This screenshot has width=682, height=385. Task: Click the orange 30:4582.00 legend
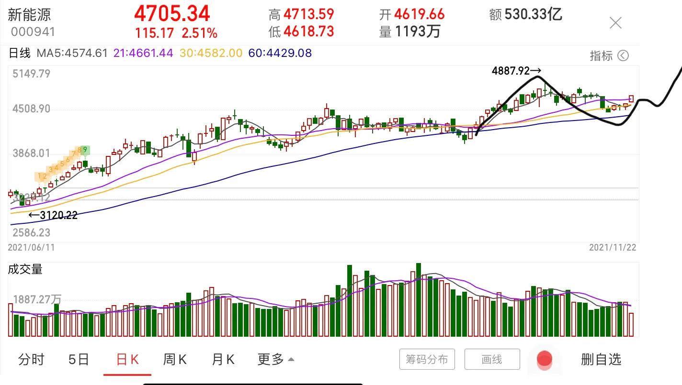coord(211,53)
